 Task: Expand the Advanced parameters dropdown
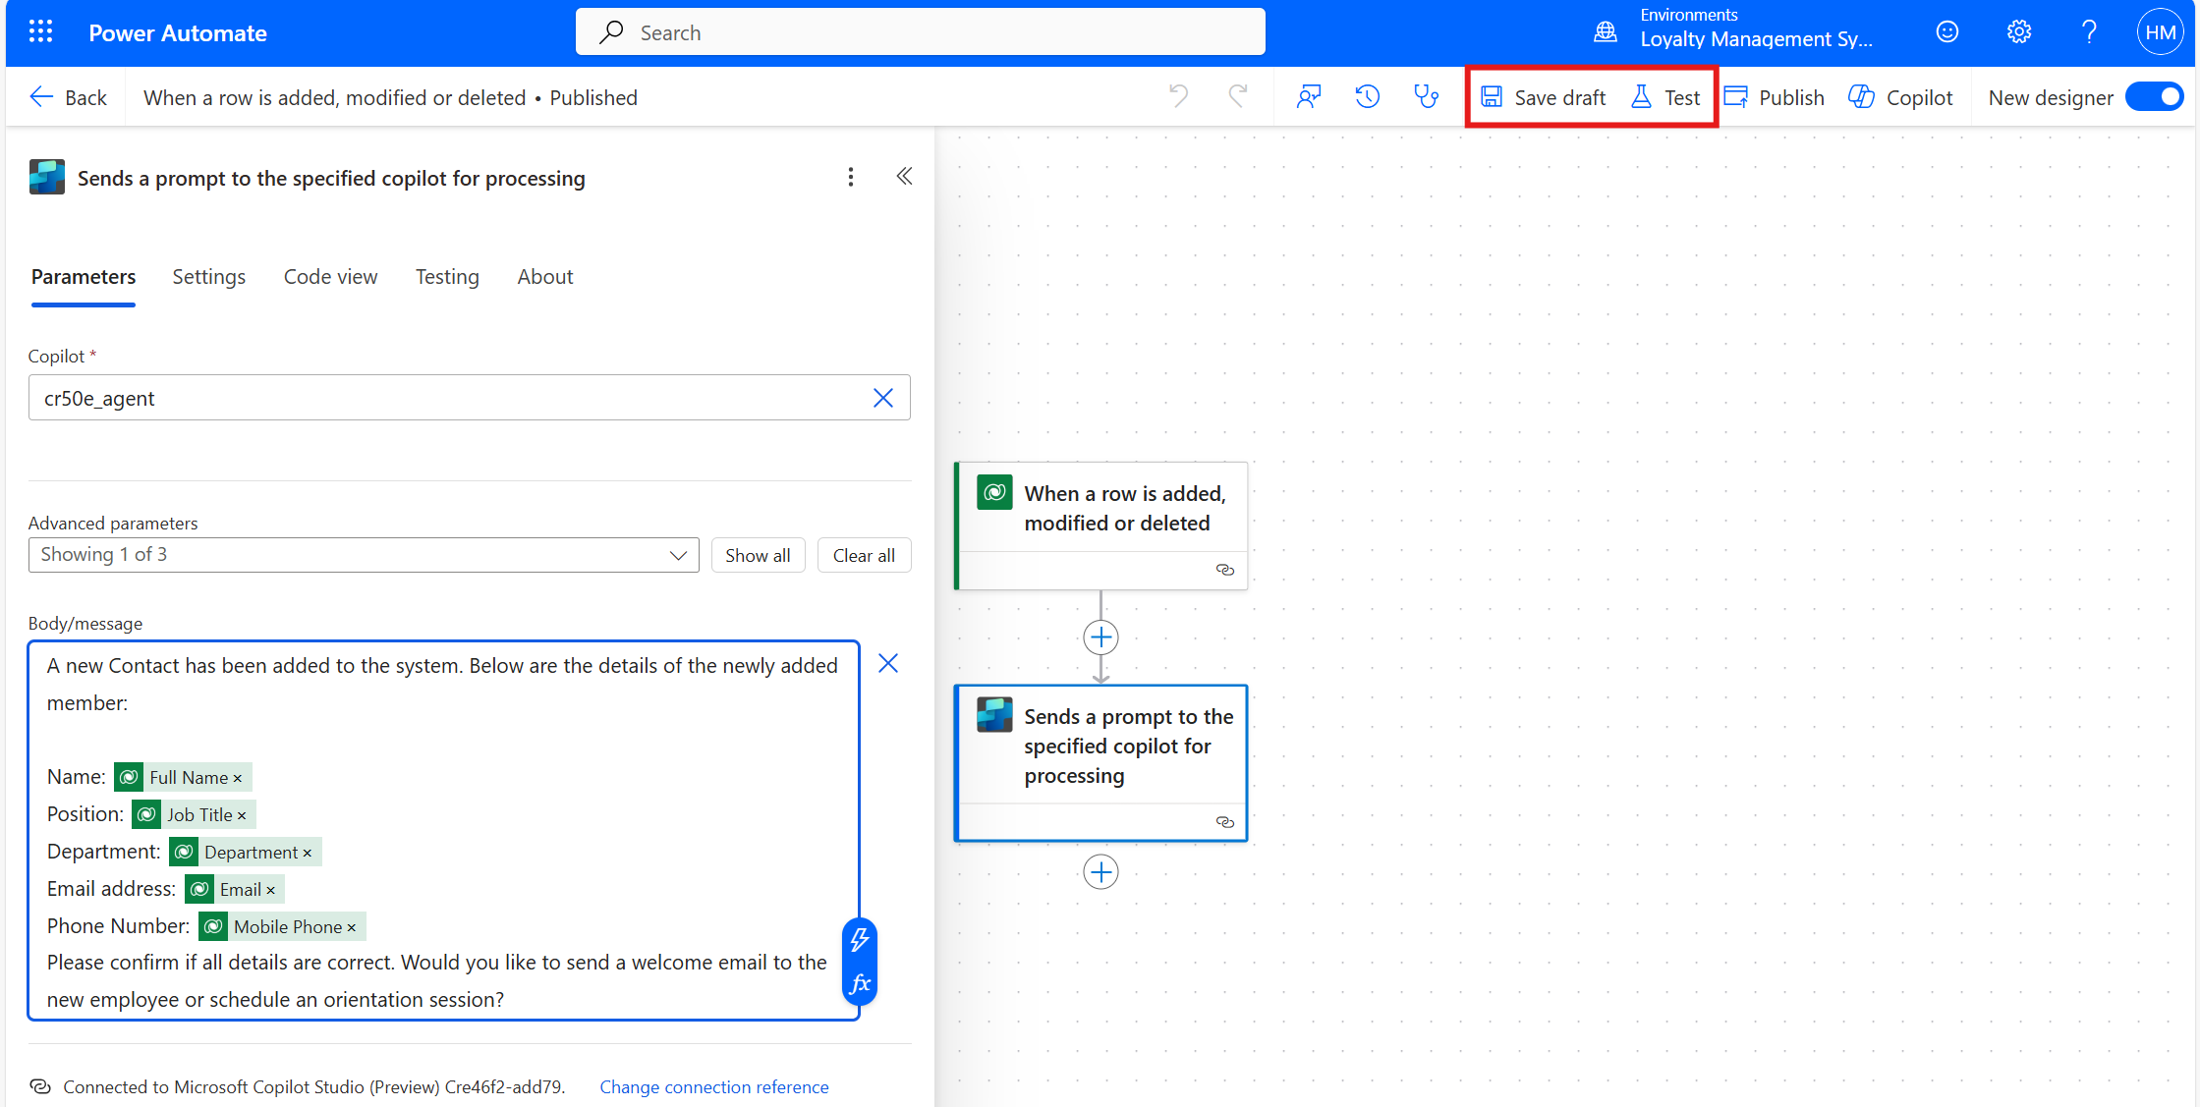(x=677, y=555)
